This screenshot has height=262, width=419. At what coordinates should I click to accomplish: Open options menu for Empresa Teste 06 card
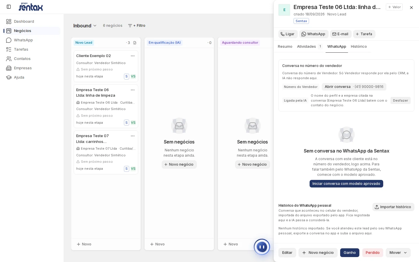click(x=133, y=90)
